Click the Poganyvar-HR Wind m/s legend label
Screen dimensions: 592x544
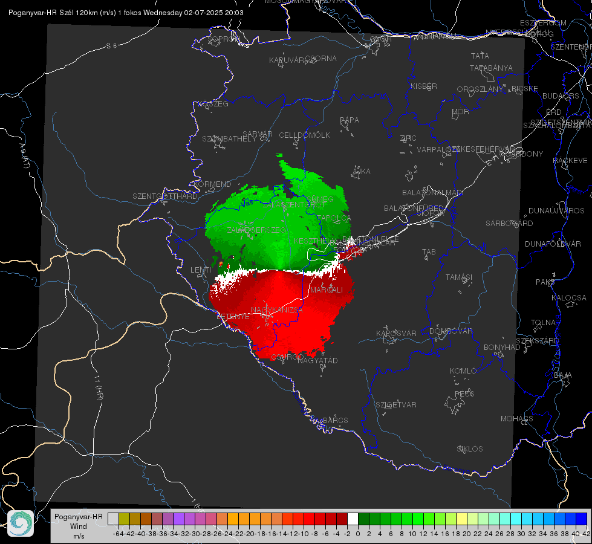(78, 526)
